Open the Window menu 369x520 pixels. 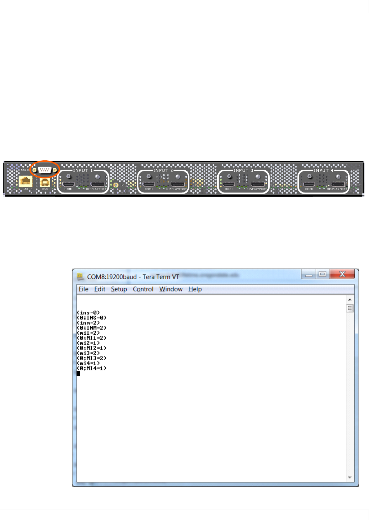point(171,289)
